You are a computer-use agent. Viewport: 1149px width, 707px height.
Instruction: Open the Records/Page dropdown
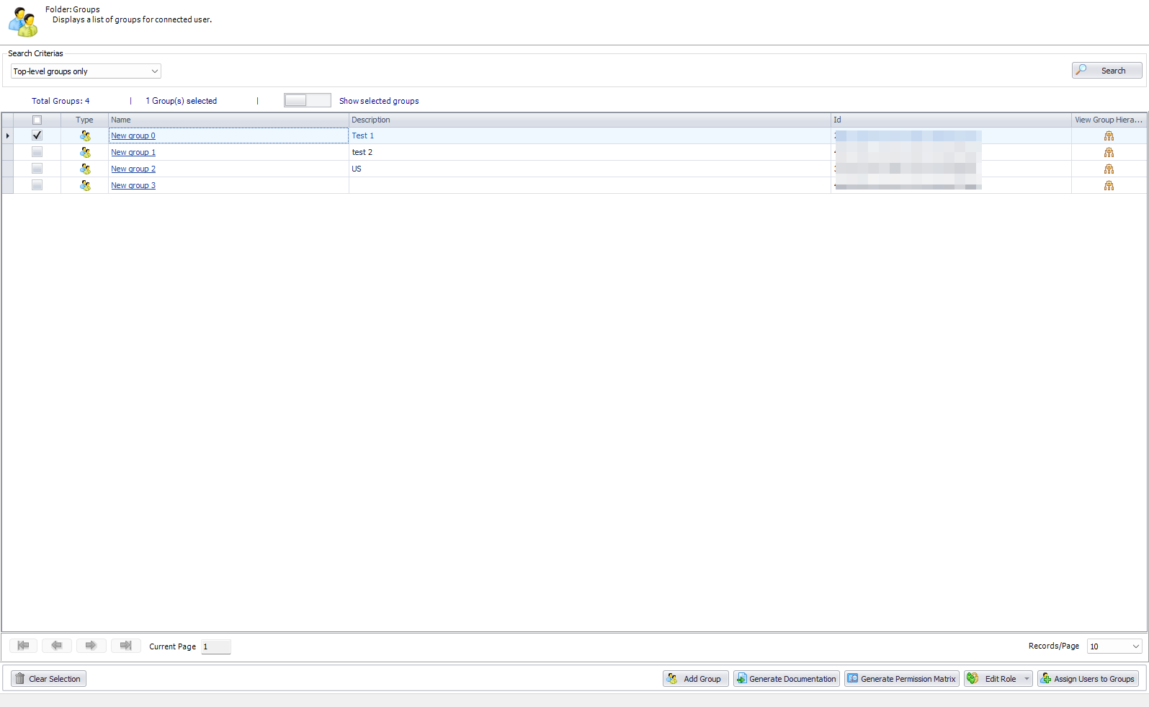(x=1114, y=646)
